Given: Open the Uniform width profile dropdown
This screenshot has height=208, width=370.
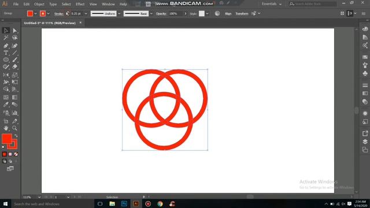Looking at the screenshot, I should click(119, 14).
